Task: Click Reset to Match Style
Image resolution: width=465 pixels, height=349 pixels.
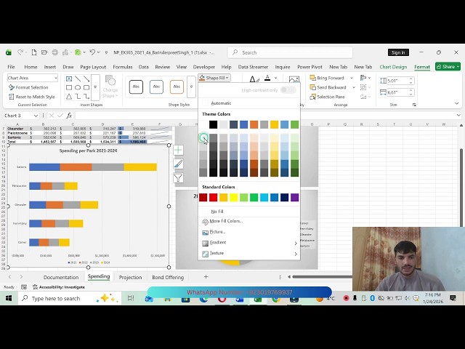Action: tap(32, 97)
